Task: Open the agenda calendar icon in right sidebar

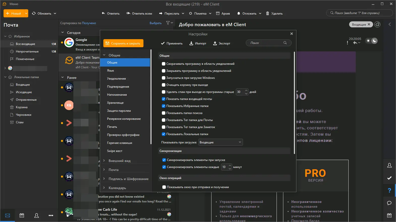Action: [x=389, y=215]
